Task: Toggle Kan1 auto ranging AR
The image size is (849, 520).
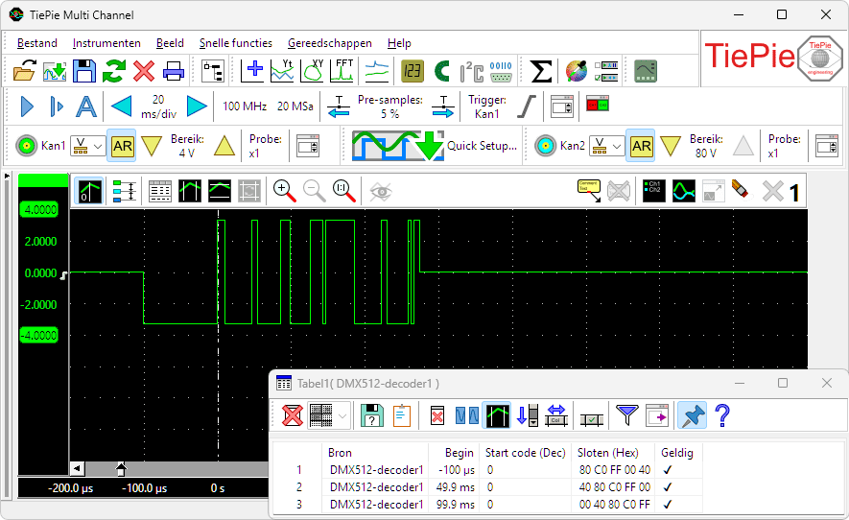Action: pos(122,146)
